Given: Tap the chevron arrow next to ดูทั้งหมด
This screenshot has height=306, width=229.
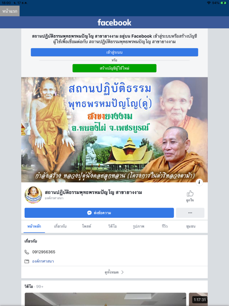Looking at the screenshot, I should [x=122, y=272].
